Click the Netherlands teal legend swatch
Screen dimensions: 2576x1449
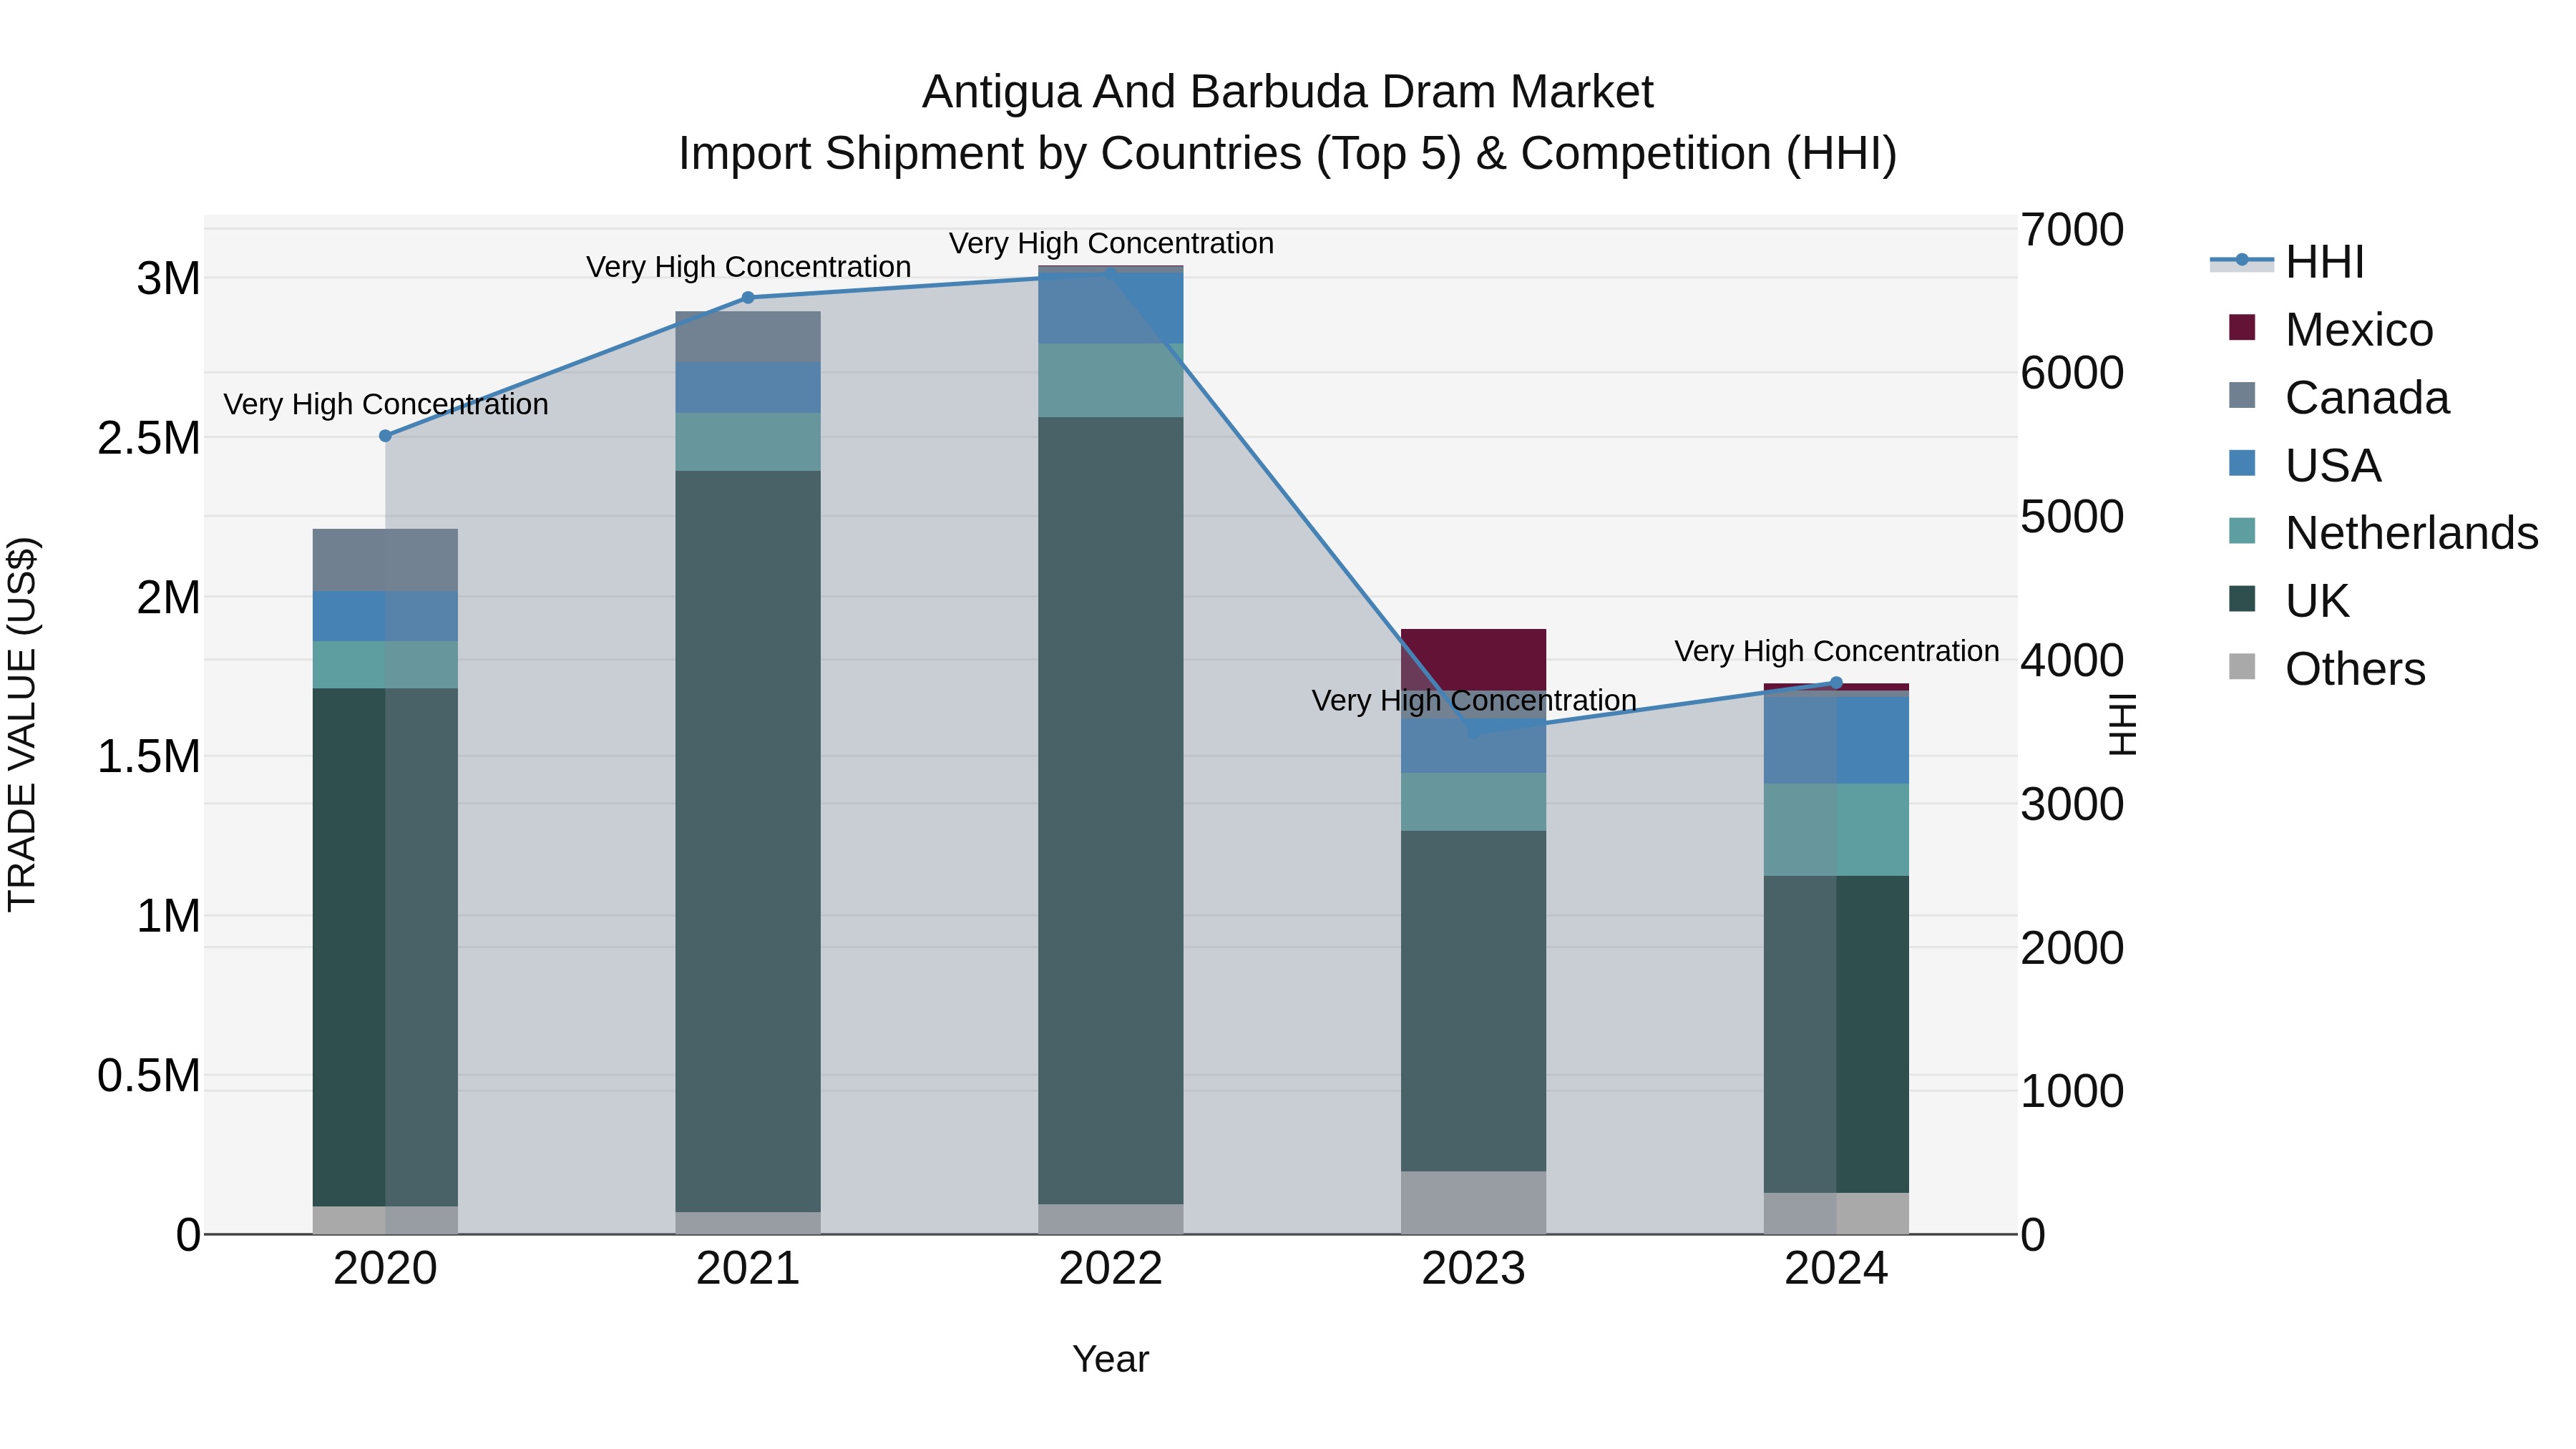[2242, 531]
